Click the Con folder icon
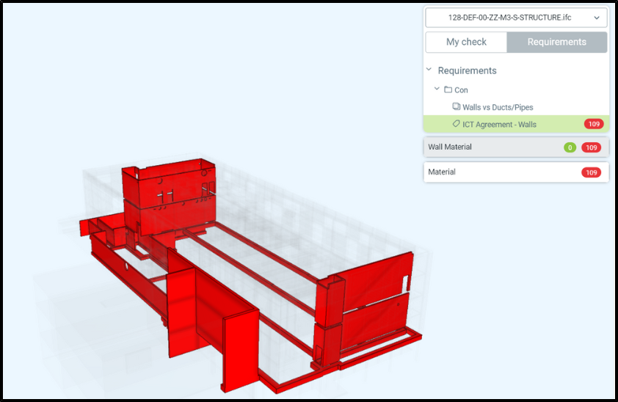The height and width of the screenshot is (402, 618). (448, 89)
